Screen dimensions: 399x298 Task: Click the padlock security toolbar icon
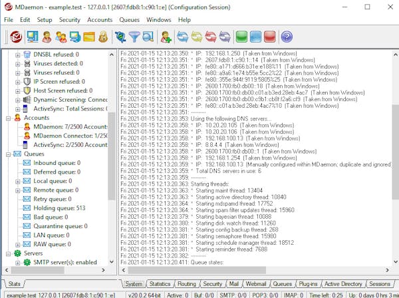click(103, 37)
